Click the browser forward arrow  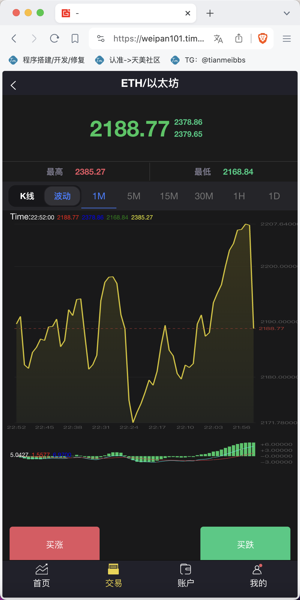coord(34,38)
